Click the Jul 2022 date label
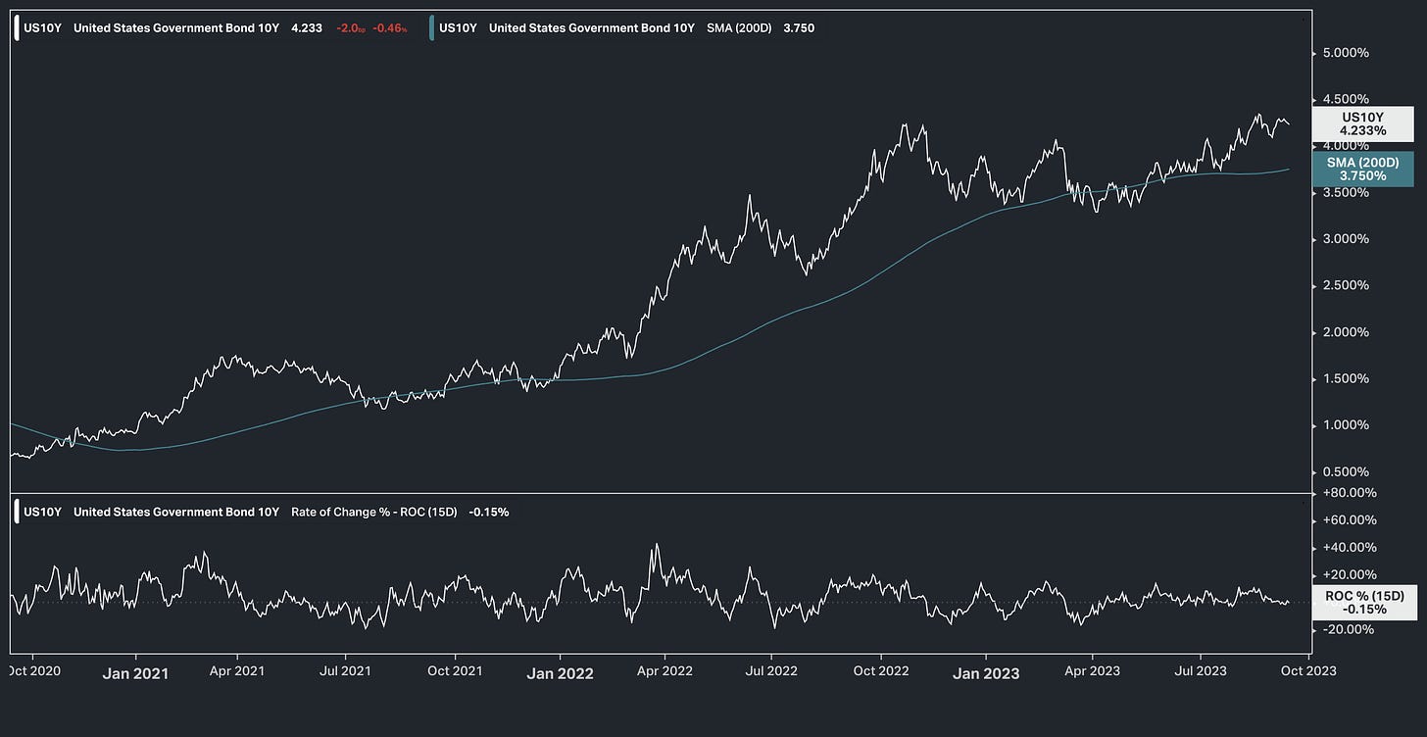 click(770, 672)
